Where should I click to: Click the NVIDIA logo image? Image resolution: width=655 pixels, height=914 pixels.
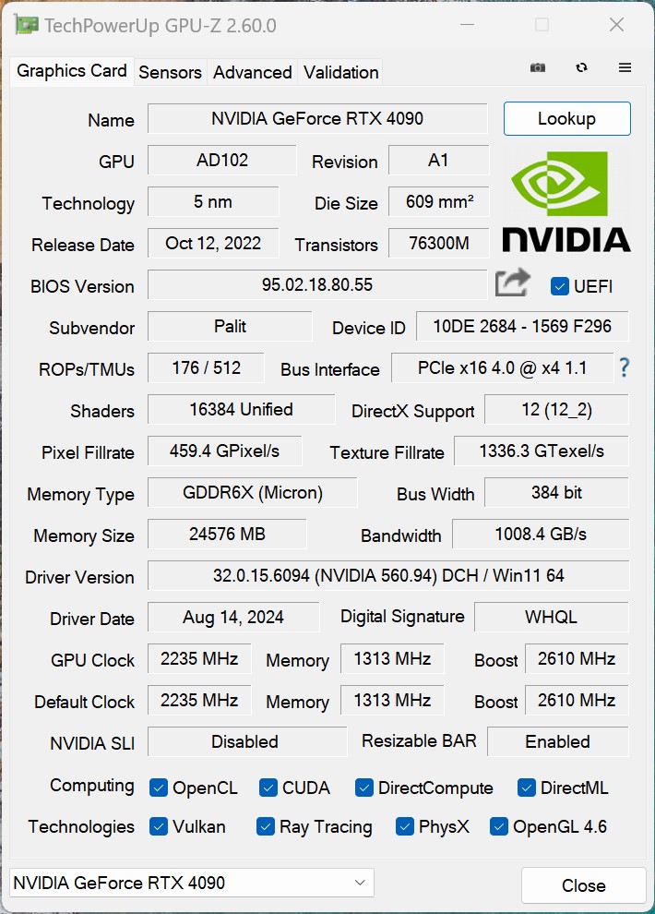[566, 201]
